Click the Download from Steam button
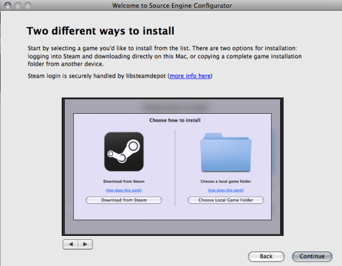Image resolution: width=342 pixels, height=266 pixels. pyautogui.click(x=124, y=200)
